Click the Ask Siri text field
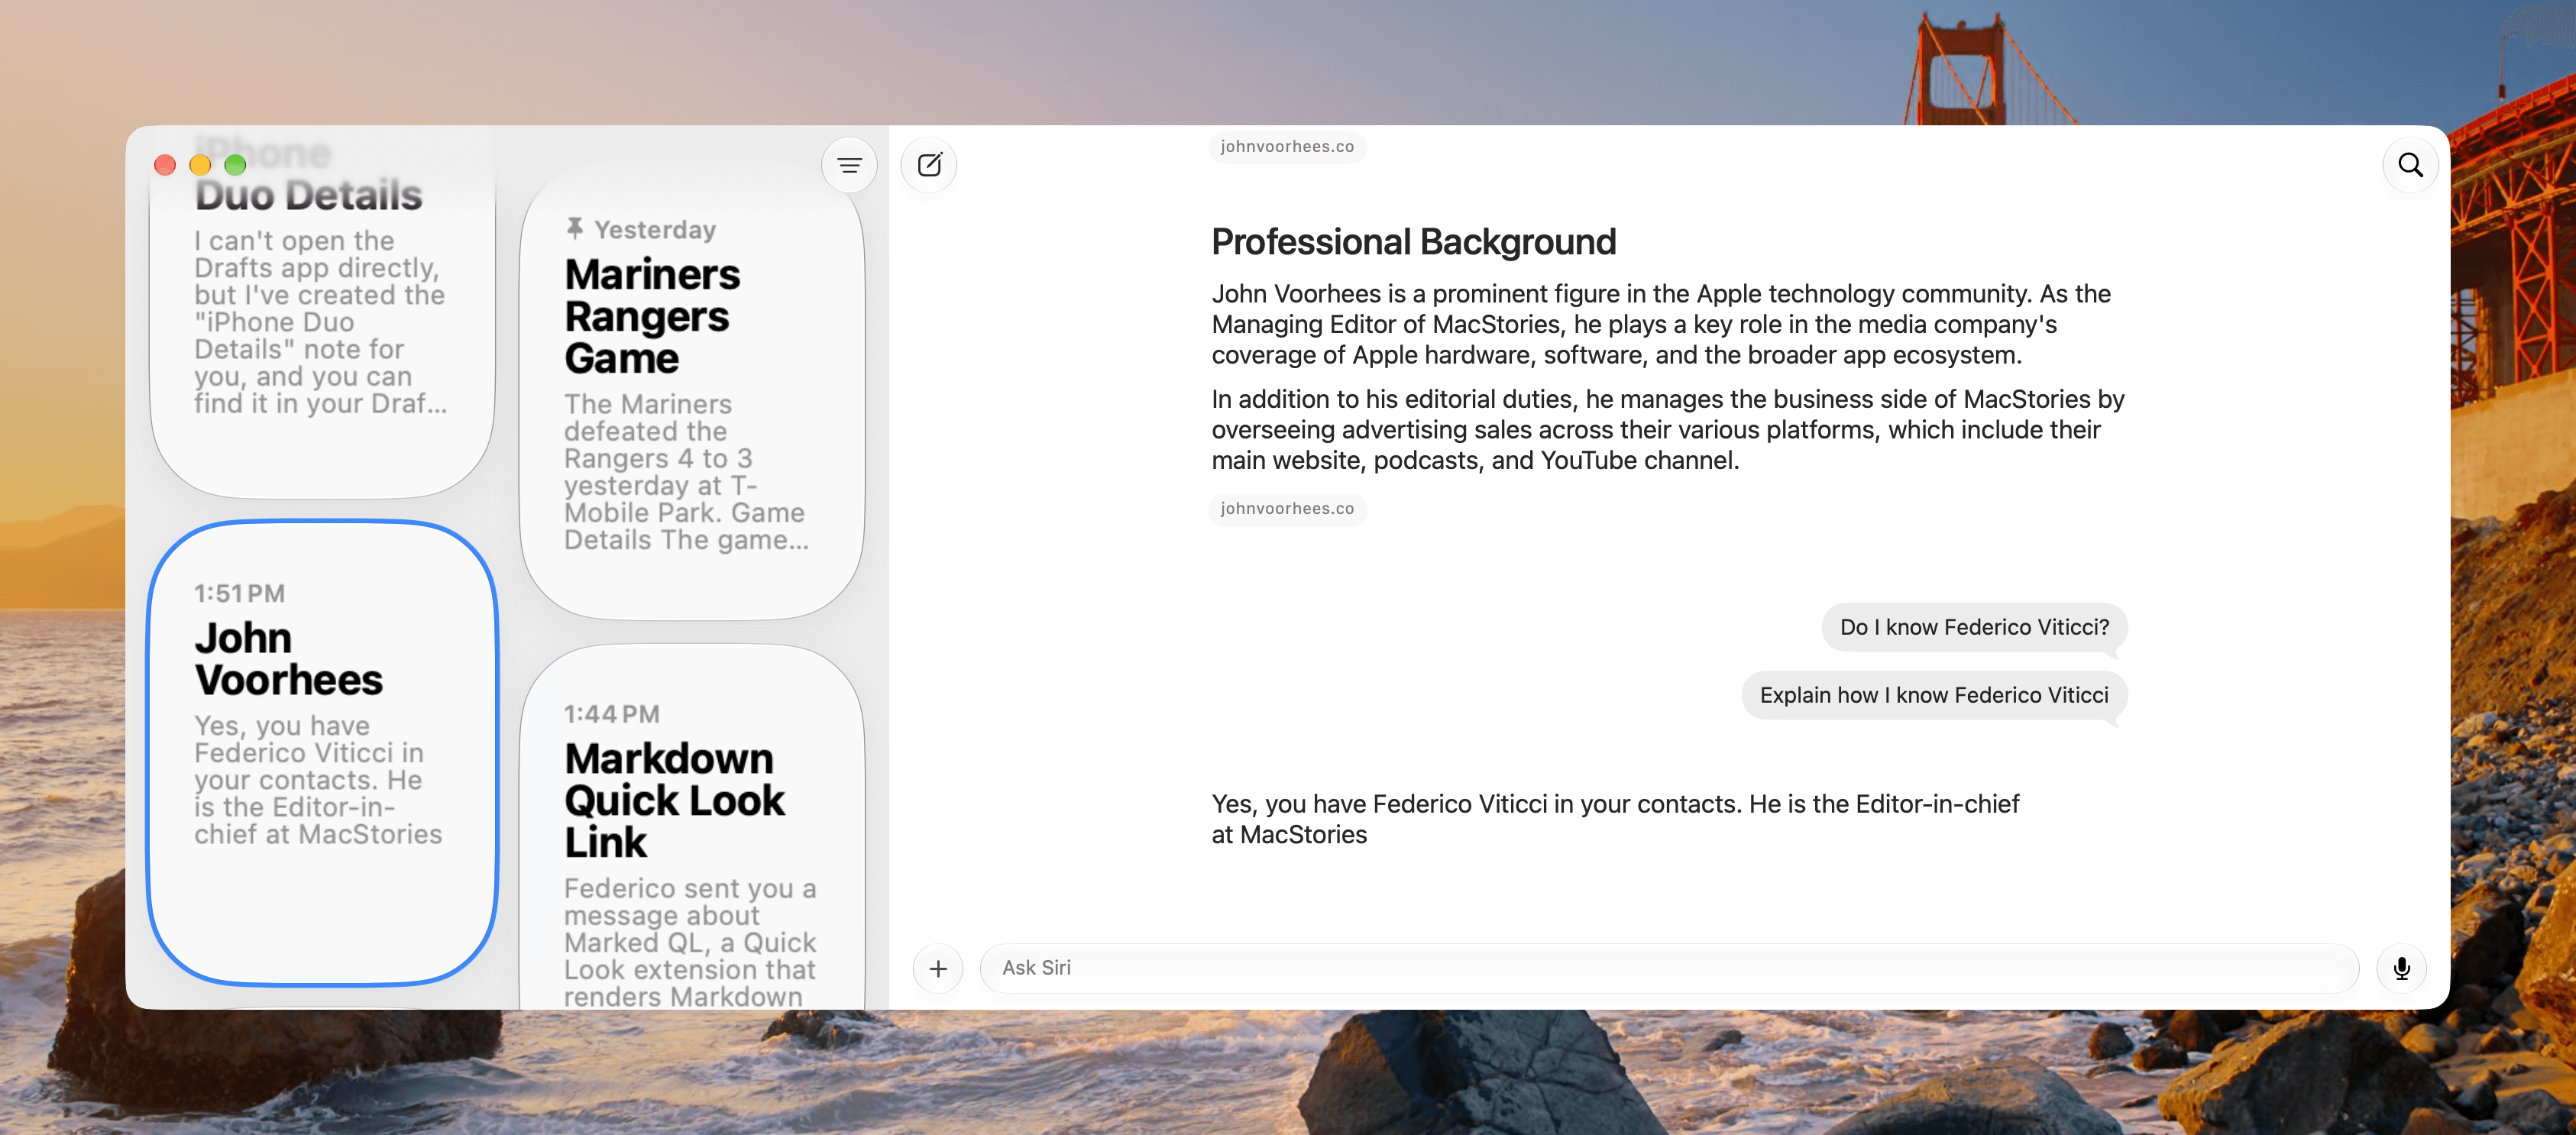This screenshot has width=2576, height=1135. click(1669, 968)
